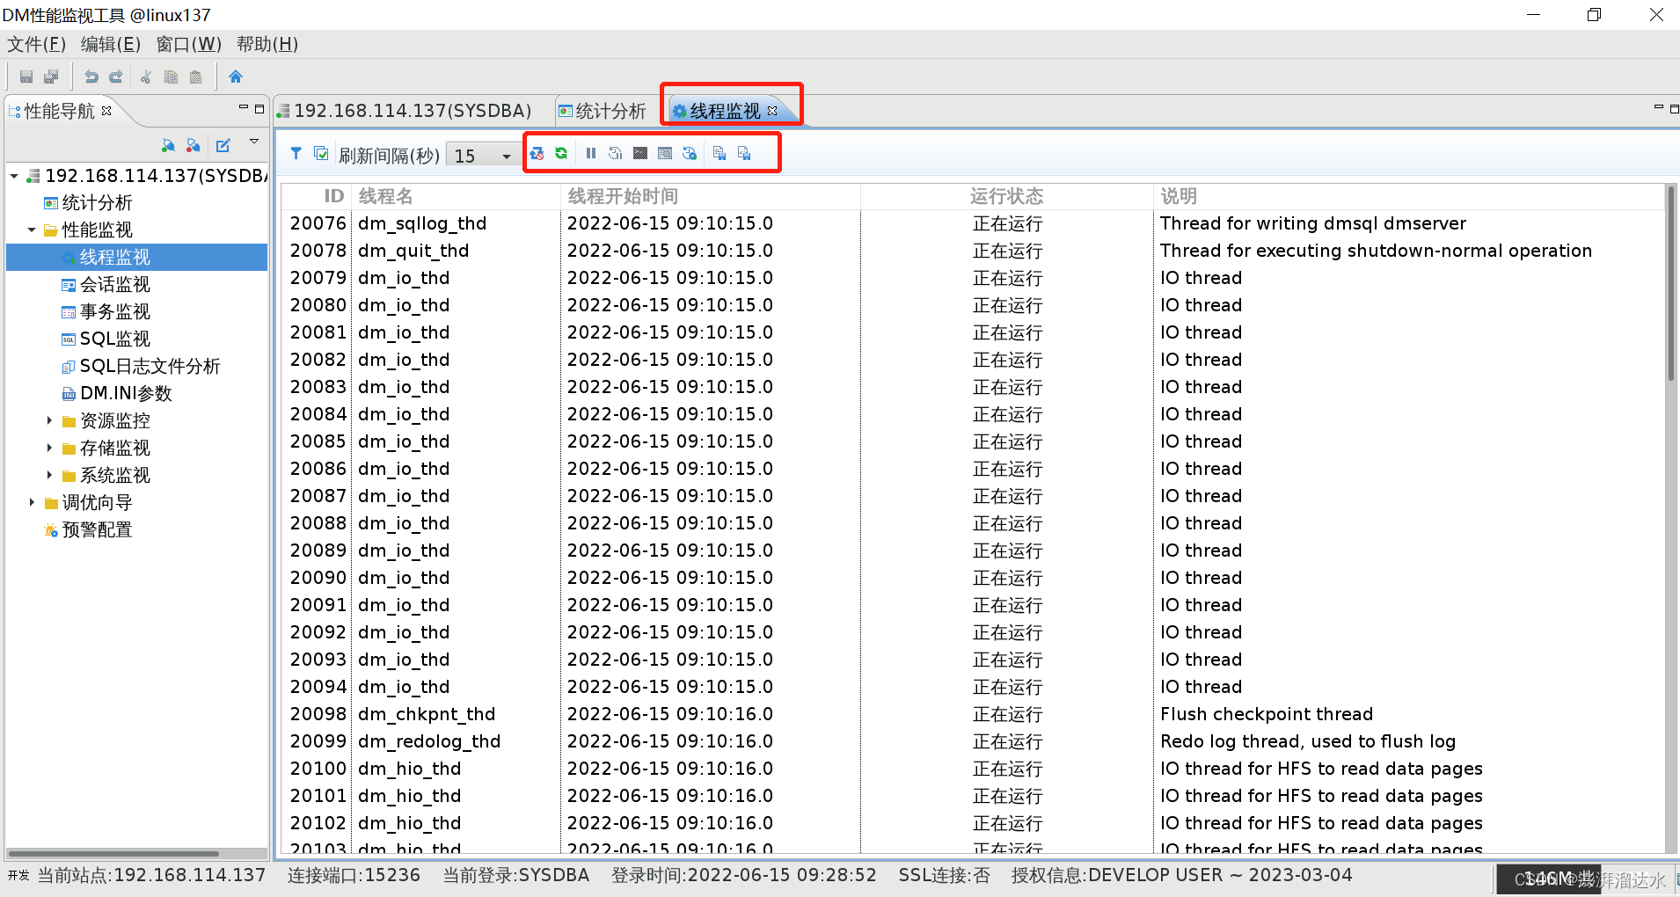The height and width of the screenshot is (897, 1680).
Task: Click the Undo arrow icon
Action: click(91, 77)
